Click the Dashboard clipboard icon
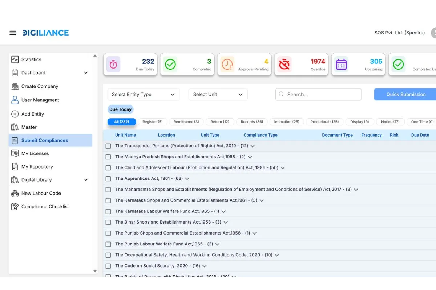This screenshot has height=290, width=436. coord(15,73)
